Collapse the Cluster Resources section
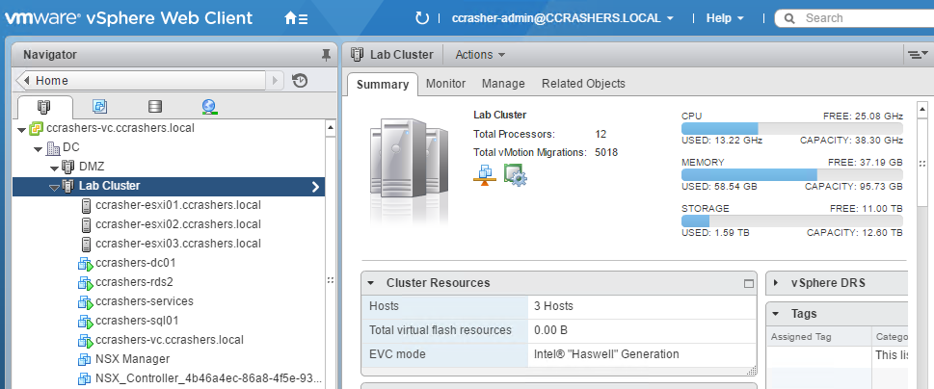This screenshot has height=389, width=934. (x=370, y=283)
